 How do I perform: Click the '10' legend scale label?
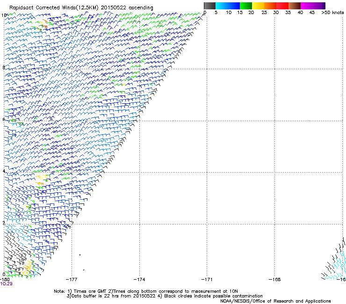click(x=229, y=13)
